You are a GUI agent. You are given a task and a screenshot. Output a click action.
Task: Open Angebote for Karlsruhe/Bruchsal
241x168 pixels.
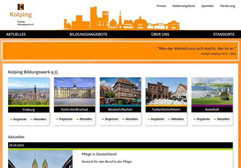pos(66,119)
